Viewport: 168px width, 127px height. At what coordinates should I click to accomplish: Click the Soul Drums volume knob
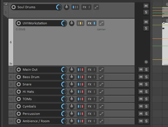59,7
